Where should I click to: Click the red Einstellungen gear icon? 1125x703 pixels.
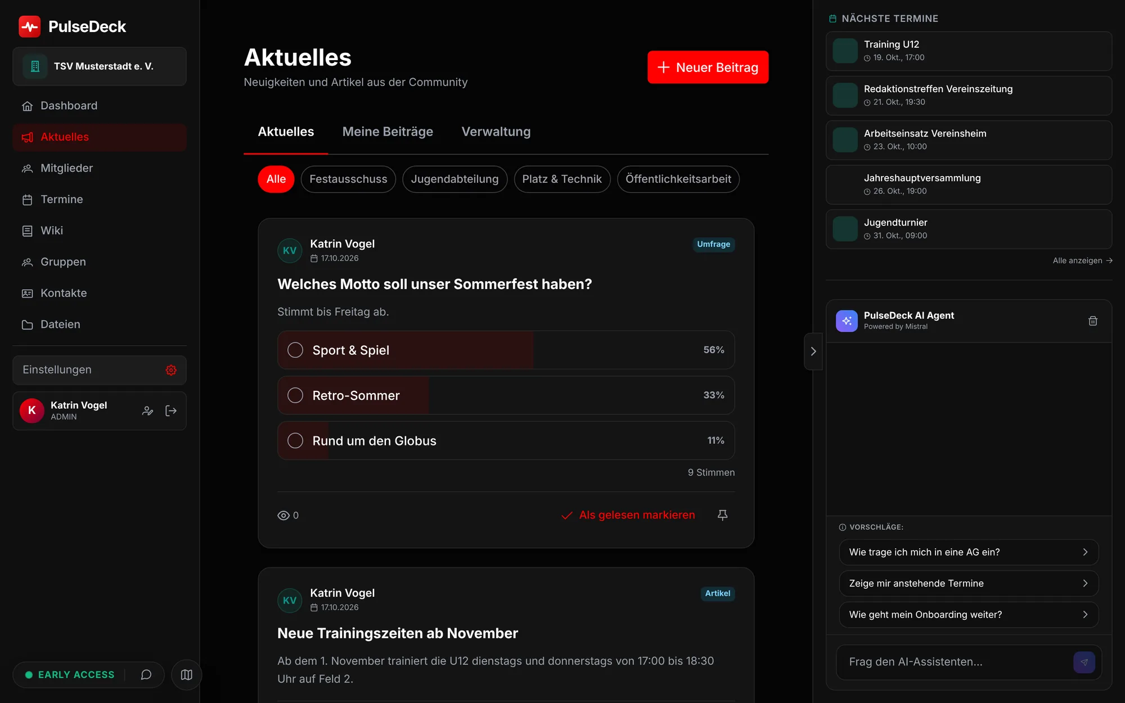pyautogui.click(x=171, y=370)
